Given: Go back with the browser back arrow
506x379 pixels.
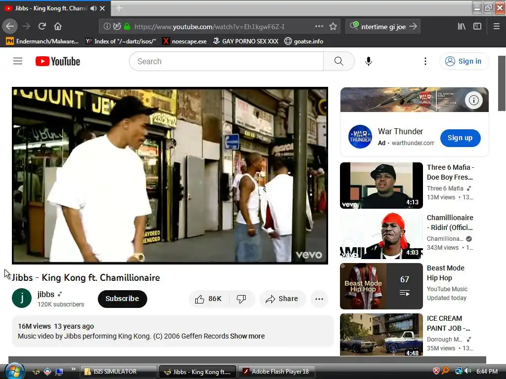Looking at the screenshot, I should [10, 27].
